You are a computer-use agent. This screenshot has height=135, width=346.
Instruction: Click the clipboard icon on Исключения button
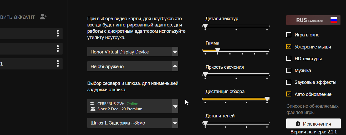coord(298,123)
